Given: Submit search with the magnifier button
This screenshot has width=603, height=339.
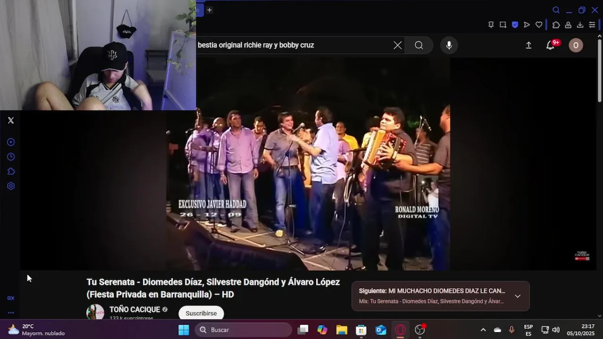Looking at the screenshot, I should pyautogui.click(x=419, y=45).
